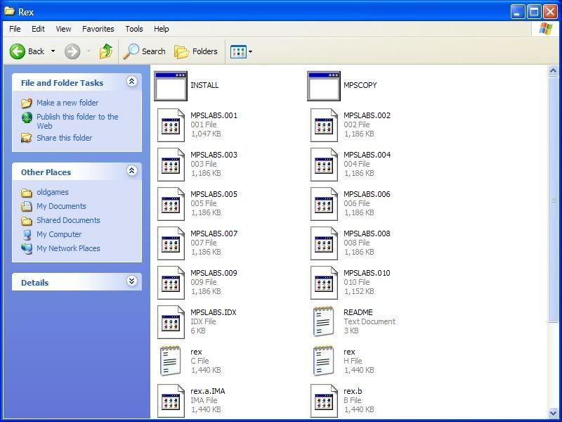Viewport: 562px width, 422px height.
Task: Select the MPSLABS.001 file icon
Action: pyautogui.click(x=170, y=124)
